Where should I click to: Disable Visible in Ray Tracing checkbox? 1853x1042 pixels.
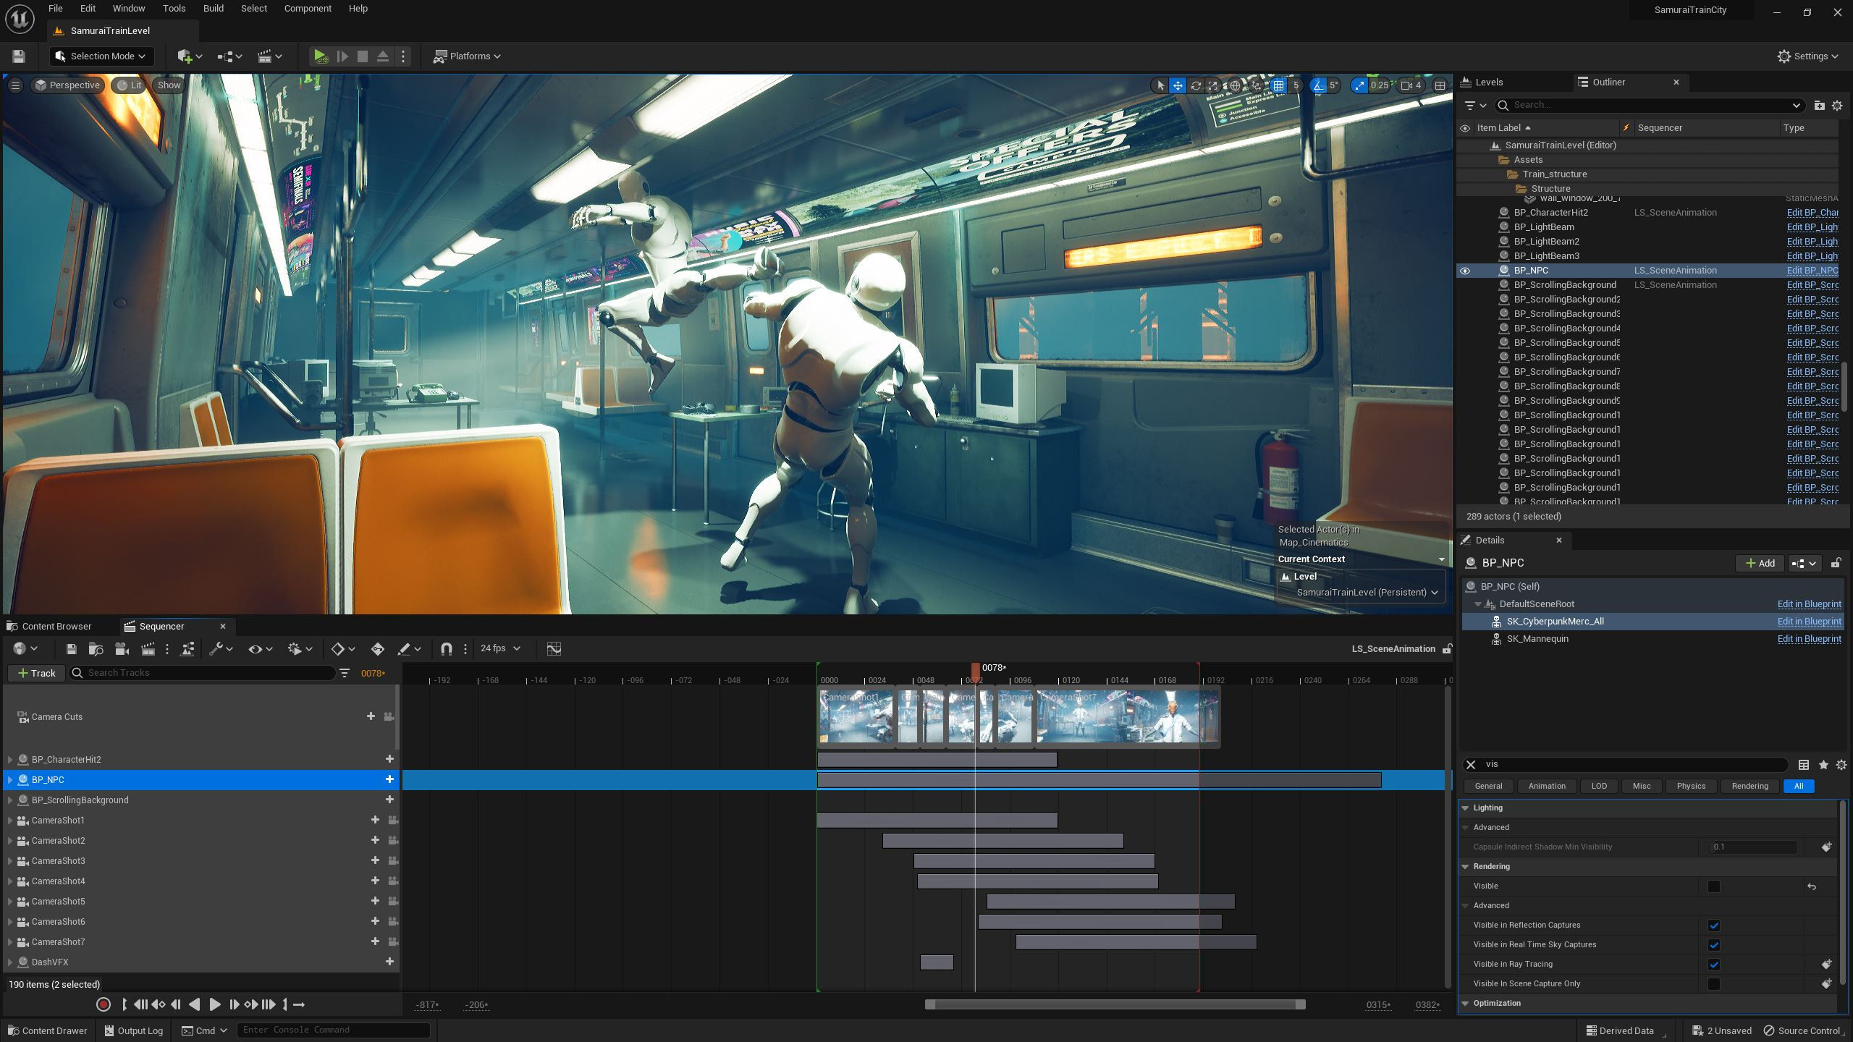(x=1714, y=964)
